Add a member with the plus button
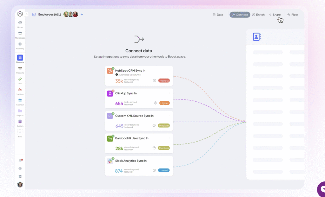 82,14
